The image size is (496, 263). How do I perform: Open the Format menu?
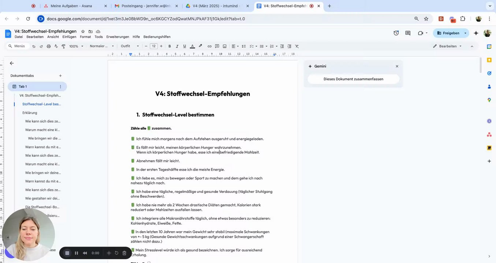pos(85,37)
